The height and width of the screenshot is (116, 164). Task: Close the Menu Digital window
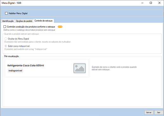pos(159,3)
